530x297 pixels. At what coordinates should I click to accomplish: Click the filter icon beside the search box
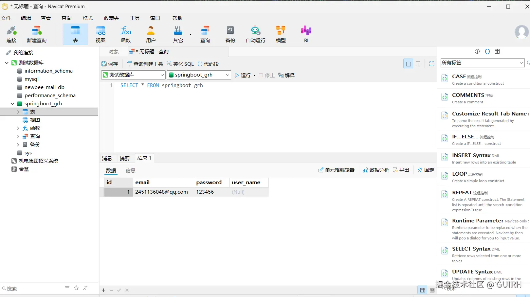[67, 288]
